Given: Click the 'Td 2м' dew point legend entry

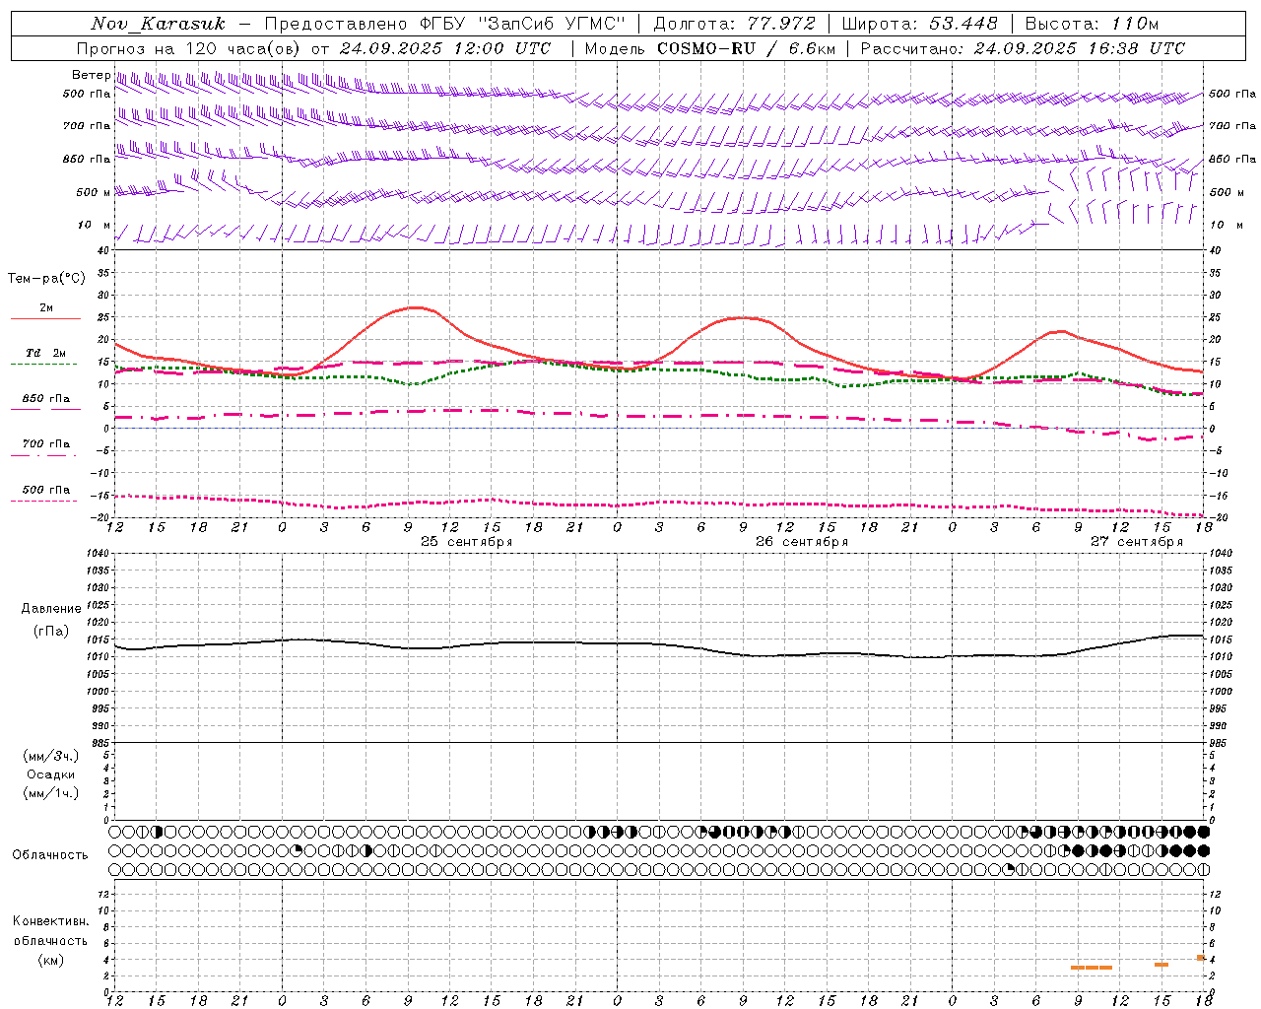Looking at the screenshot, I should click(46, 353).
